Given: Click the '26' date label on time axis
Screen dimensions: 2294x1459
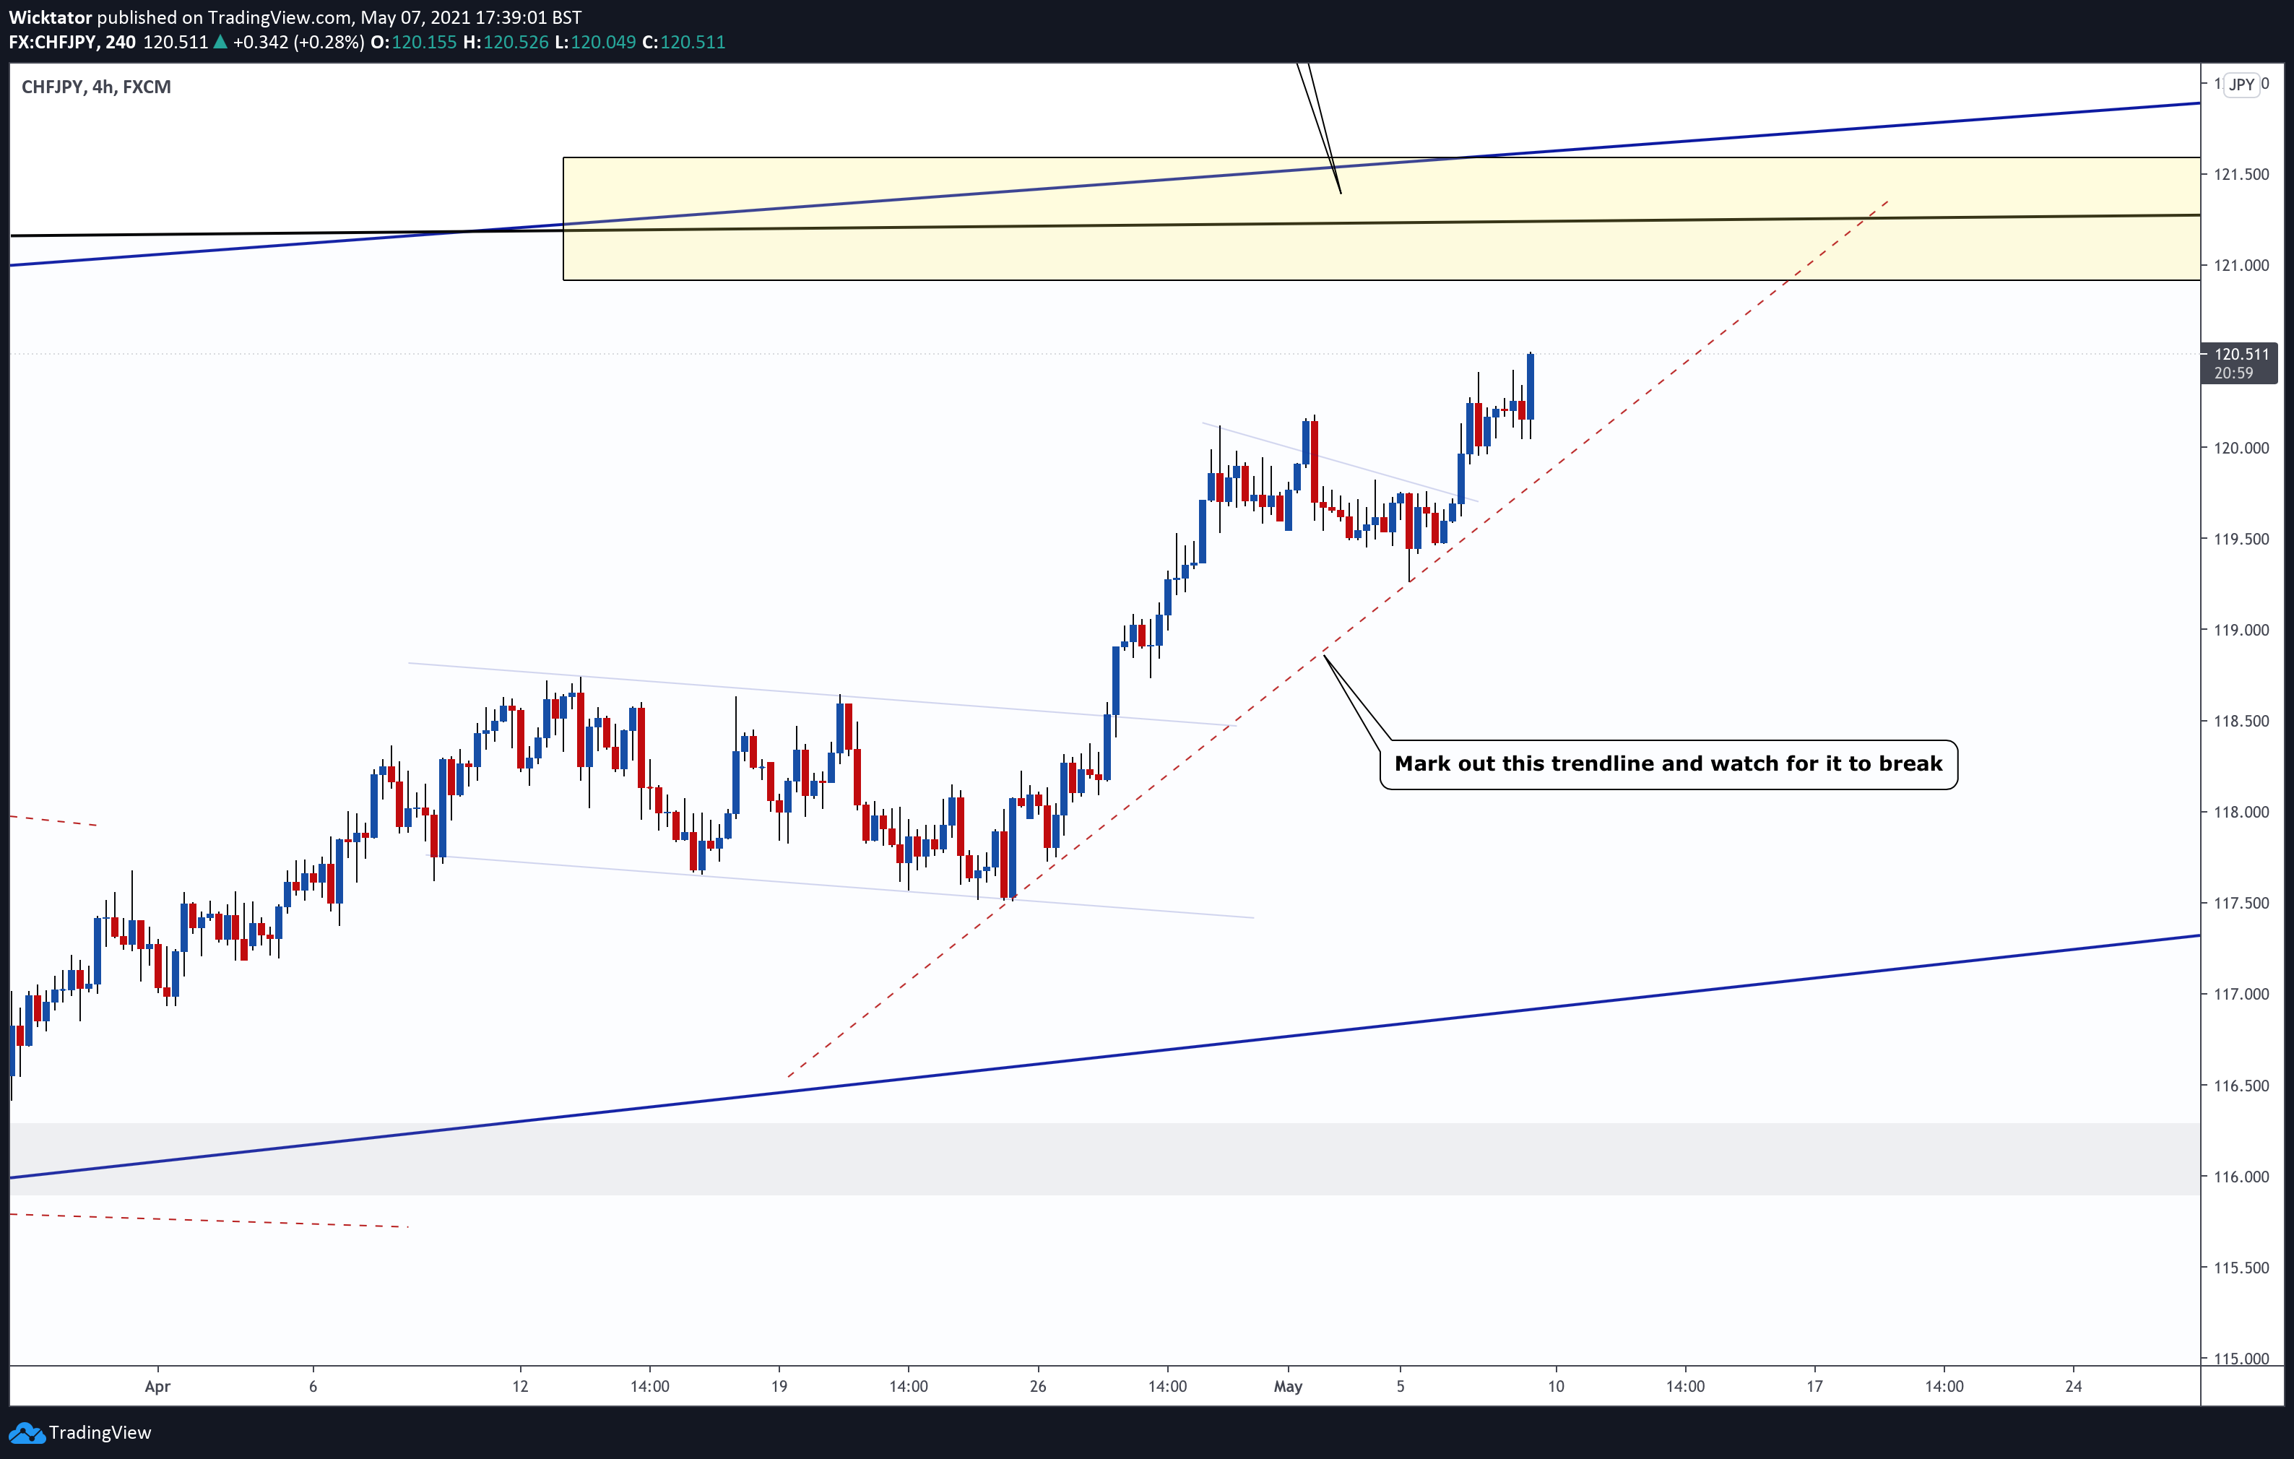Looking at the screenshot, I should click(x=1039, y=1387).
